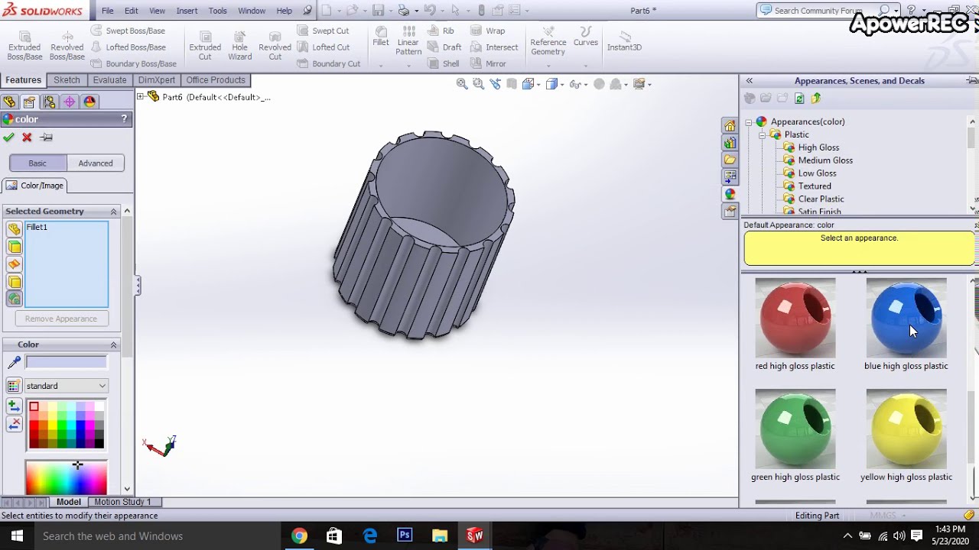
Task: Open the Curves tool
Action: pos(586,37)
